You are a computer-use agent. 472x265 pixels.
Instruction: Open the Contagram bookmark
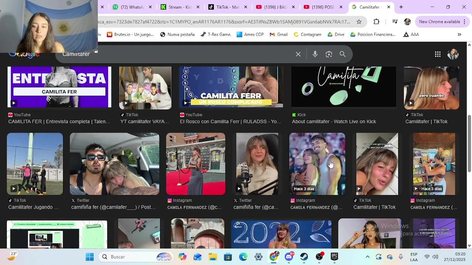point(307,35)
